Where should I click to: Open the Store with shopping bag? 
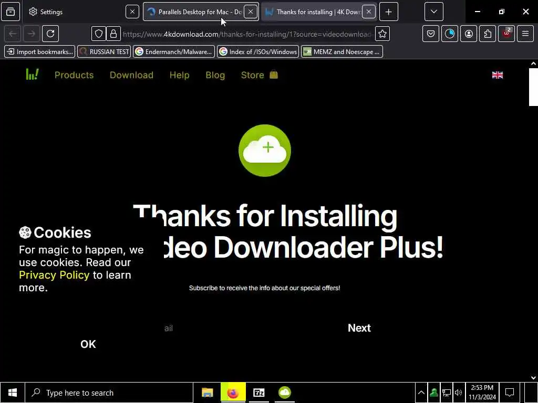[x=260, y=75]
